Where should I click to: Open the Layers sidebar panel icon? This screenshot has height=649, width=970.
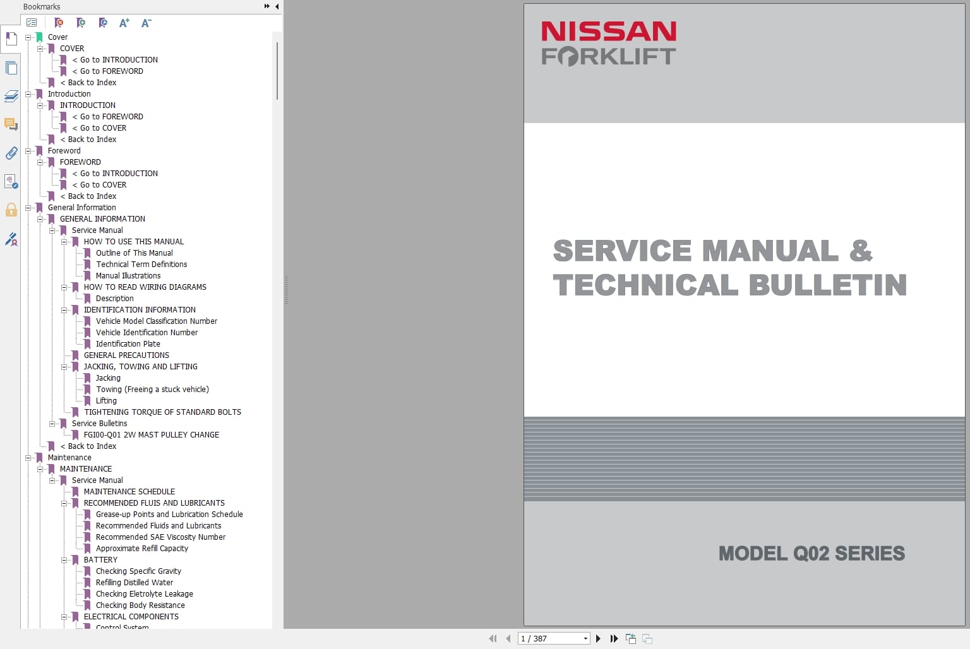11,96
